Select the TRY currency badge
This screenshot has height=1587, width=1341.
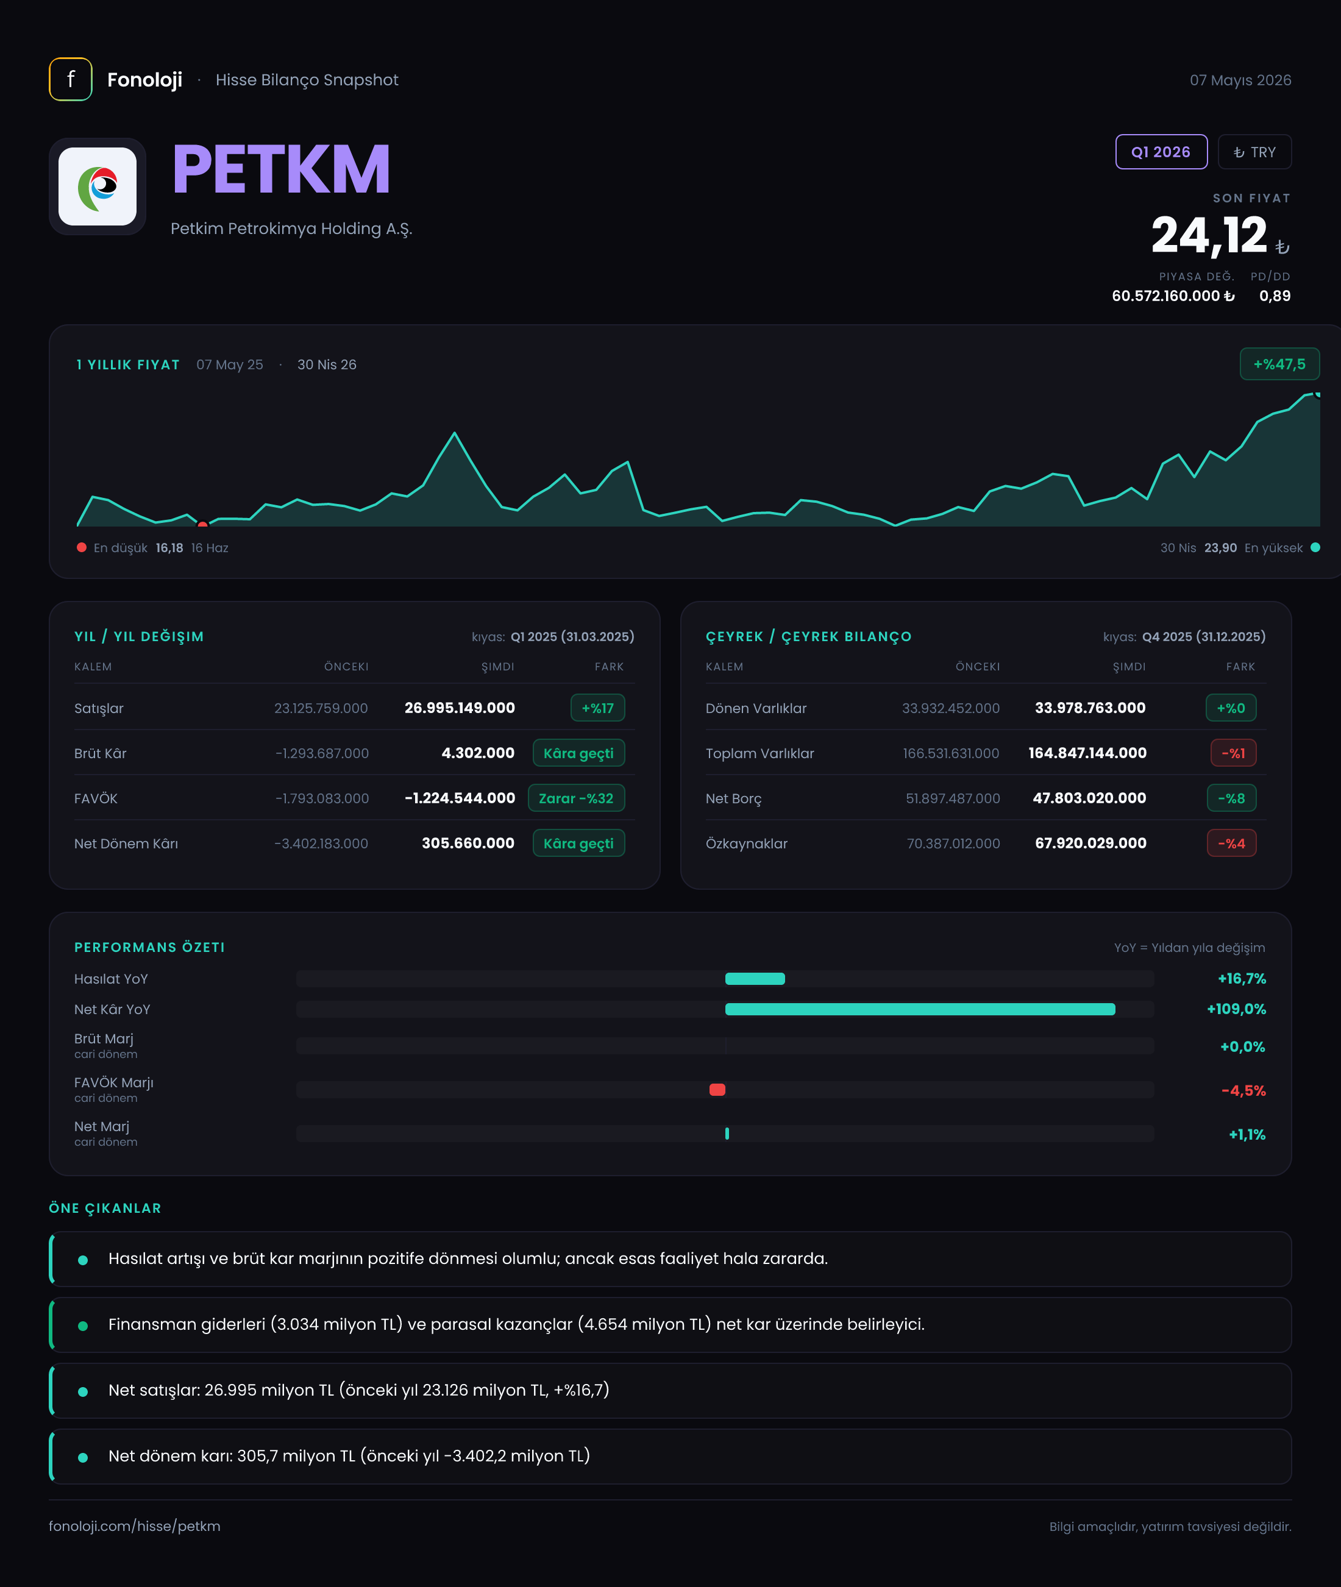point(1254,152)
